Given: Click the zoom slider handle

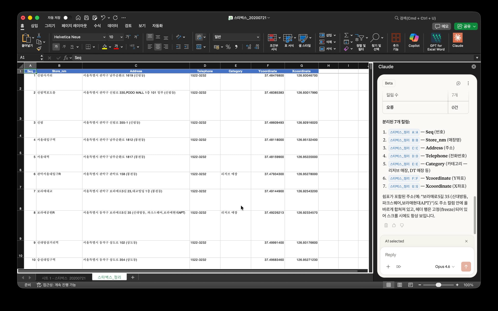Looking at the screenshot, I should [x=438, y=285].
